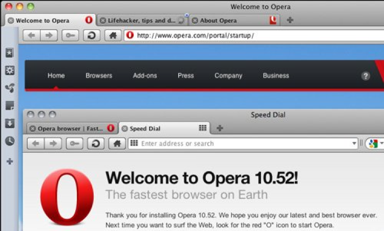Screen dimensions: 384x231
Task: Close the About Opera tab
Action: coord(195,20)
